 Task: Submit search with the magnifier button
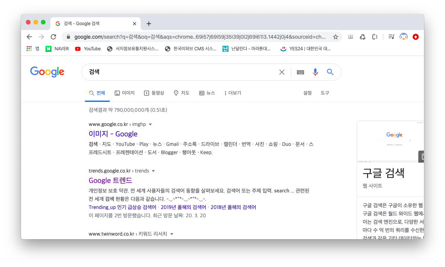tap(330, 72)
